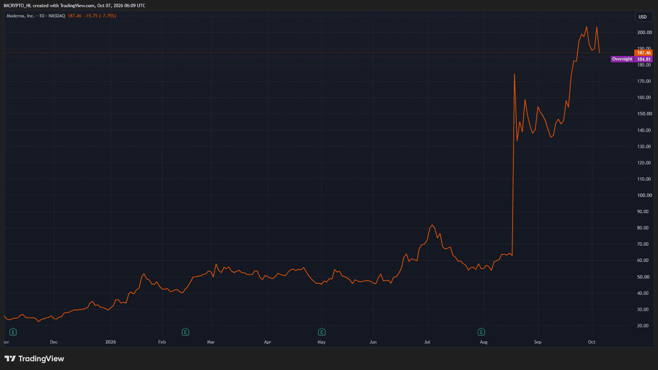This screenshot has width=658, height=370.
Task: Click the TradingView logo
Action: [34, 359]
